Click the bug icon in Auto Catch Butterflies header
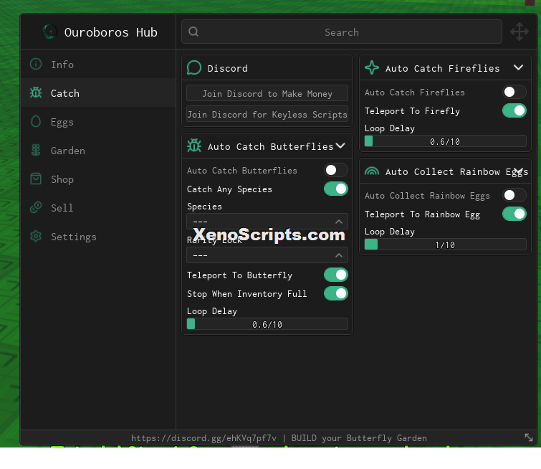Viewport: 541px width, 469px height. [194, 146]
